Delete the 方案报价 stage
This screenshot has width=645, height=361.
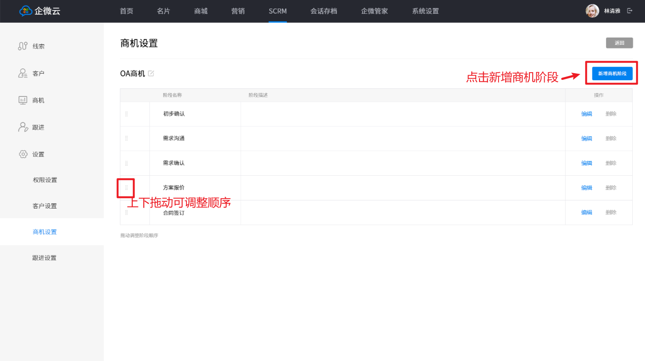pyautogui.click(x=611, y=188)
